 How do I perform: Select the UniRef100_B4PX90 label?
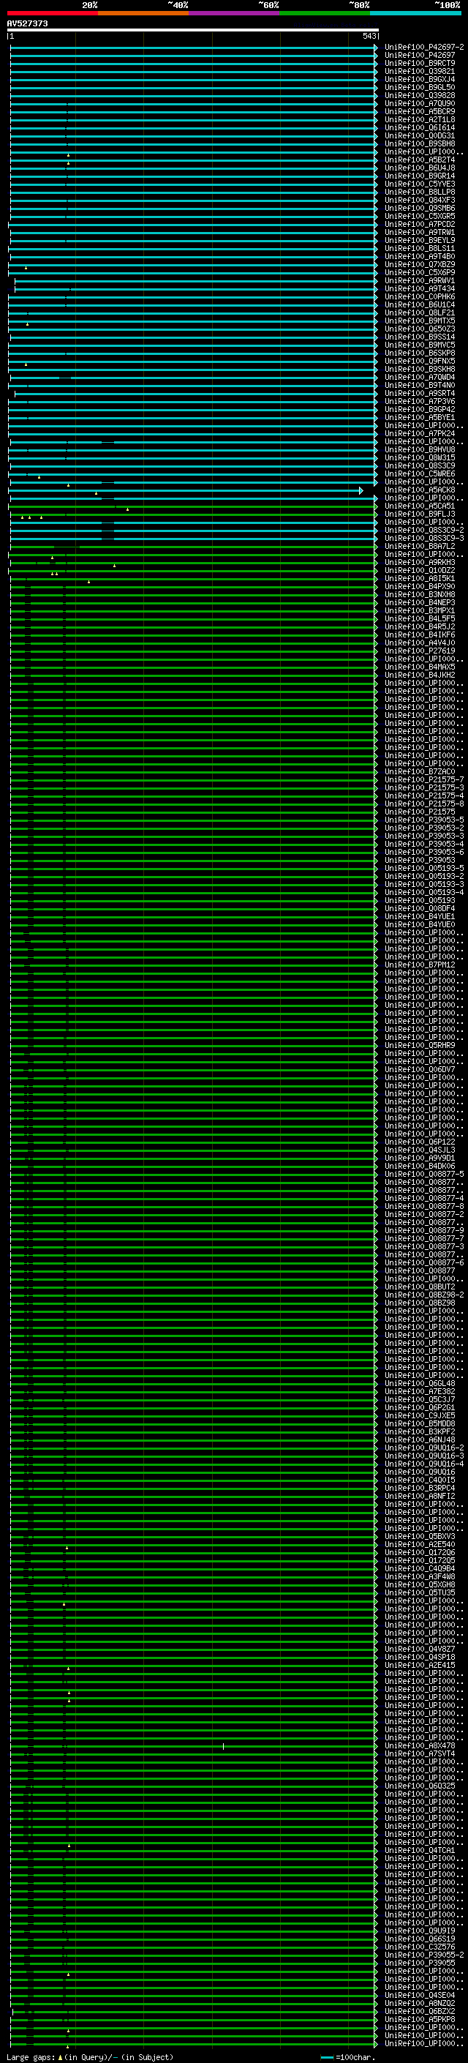420,586
